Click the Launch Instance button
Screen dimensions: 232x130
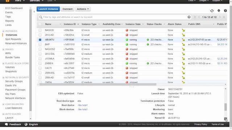click(x=48, y=9)
